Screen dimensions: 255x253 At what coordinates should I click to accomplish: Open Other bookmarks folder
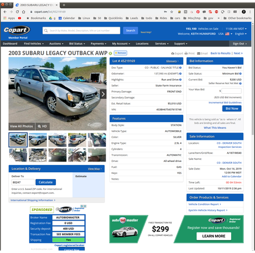click(x=237, y=18)
